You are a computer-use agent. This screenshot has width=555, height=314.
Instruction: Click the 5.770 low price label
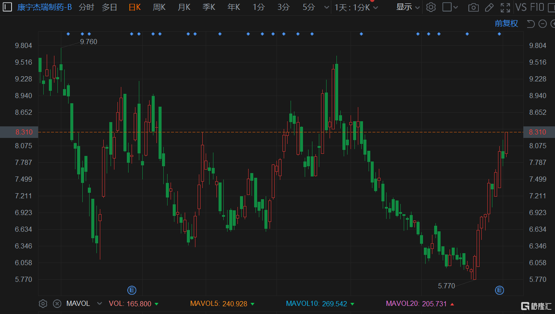point(446,286)
